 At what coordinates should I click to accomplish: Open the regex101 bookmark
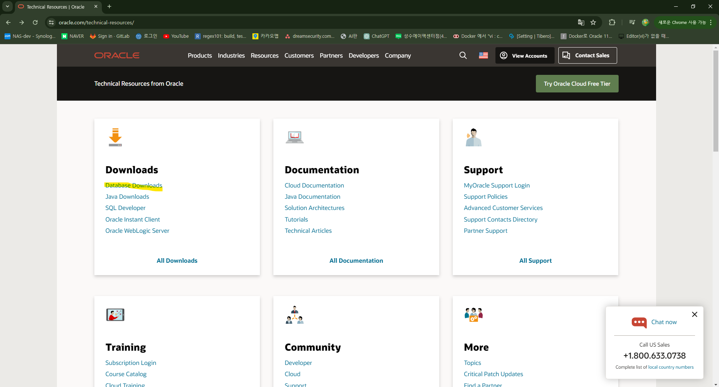pyautogui.click(x=221, y=36)
